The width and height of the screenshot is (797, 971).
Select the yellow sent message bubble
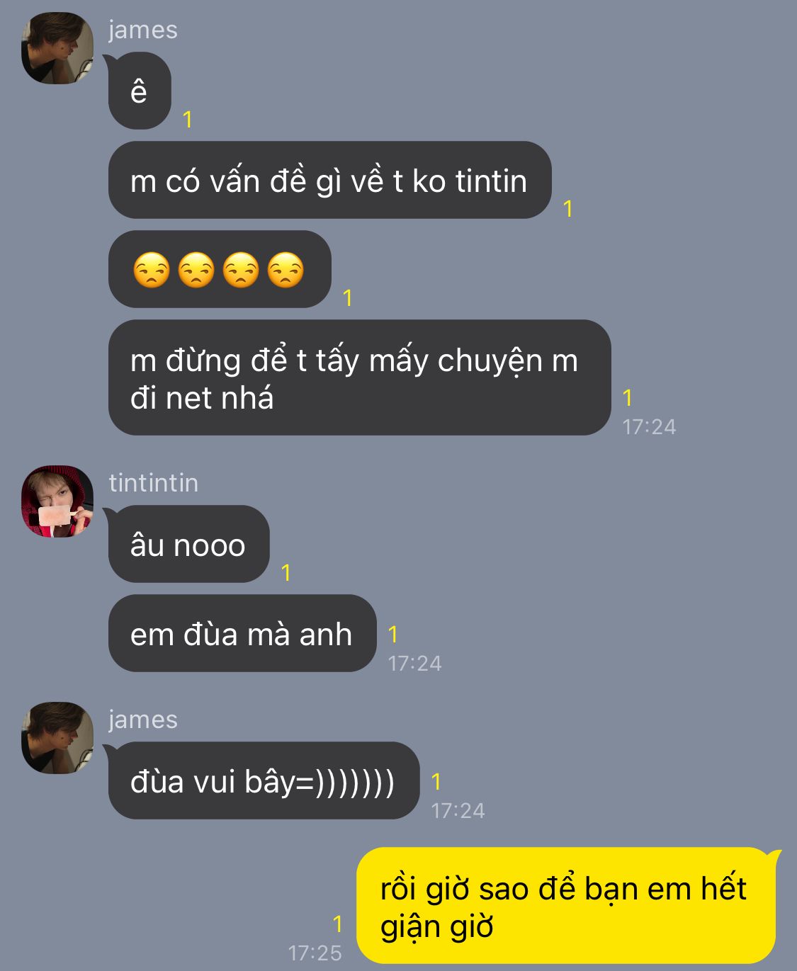(x=566, y=906)
